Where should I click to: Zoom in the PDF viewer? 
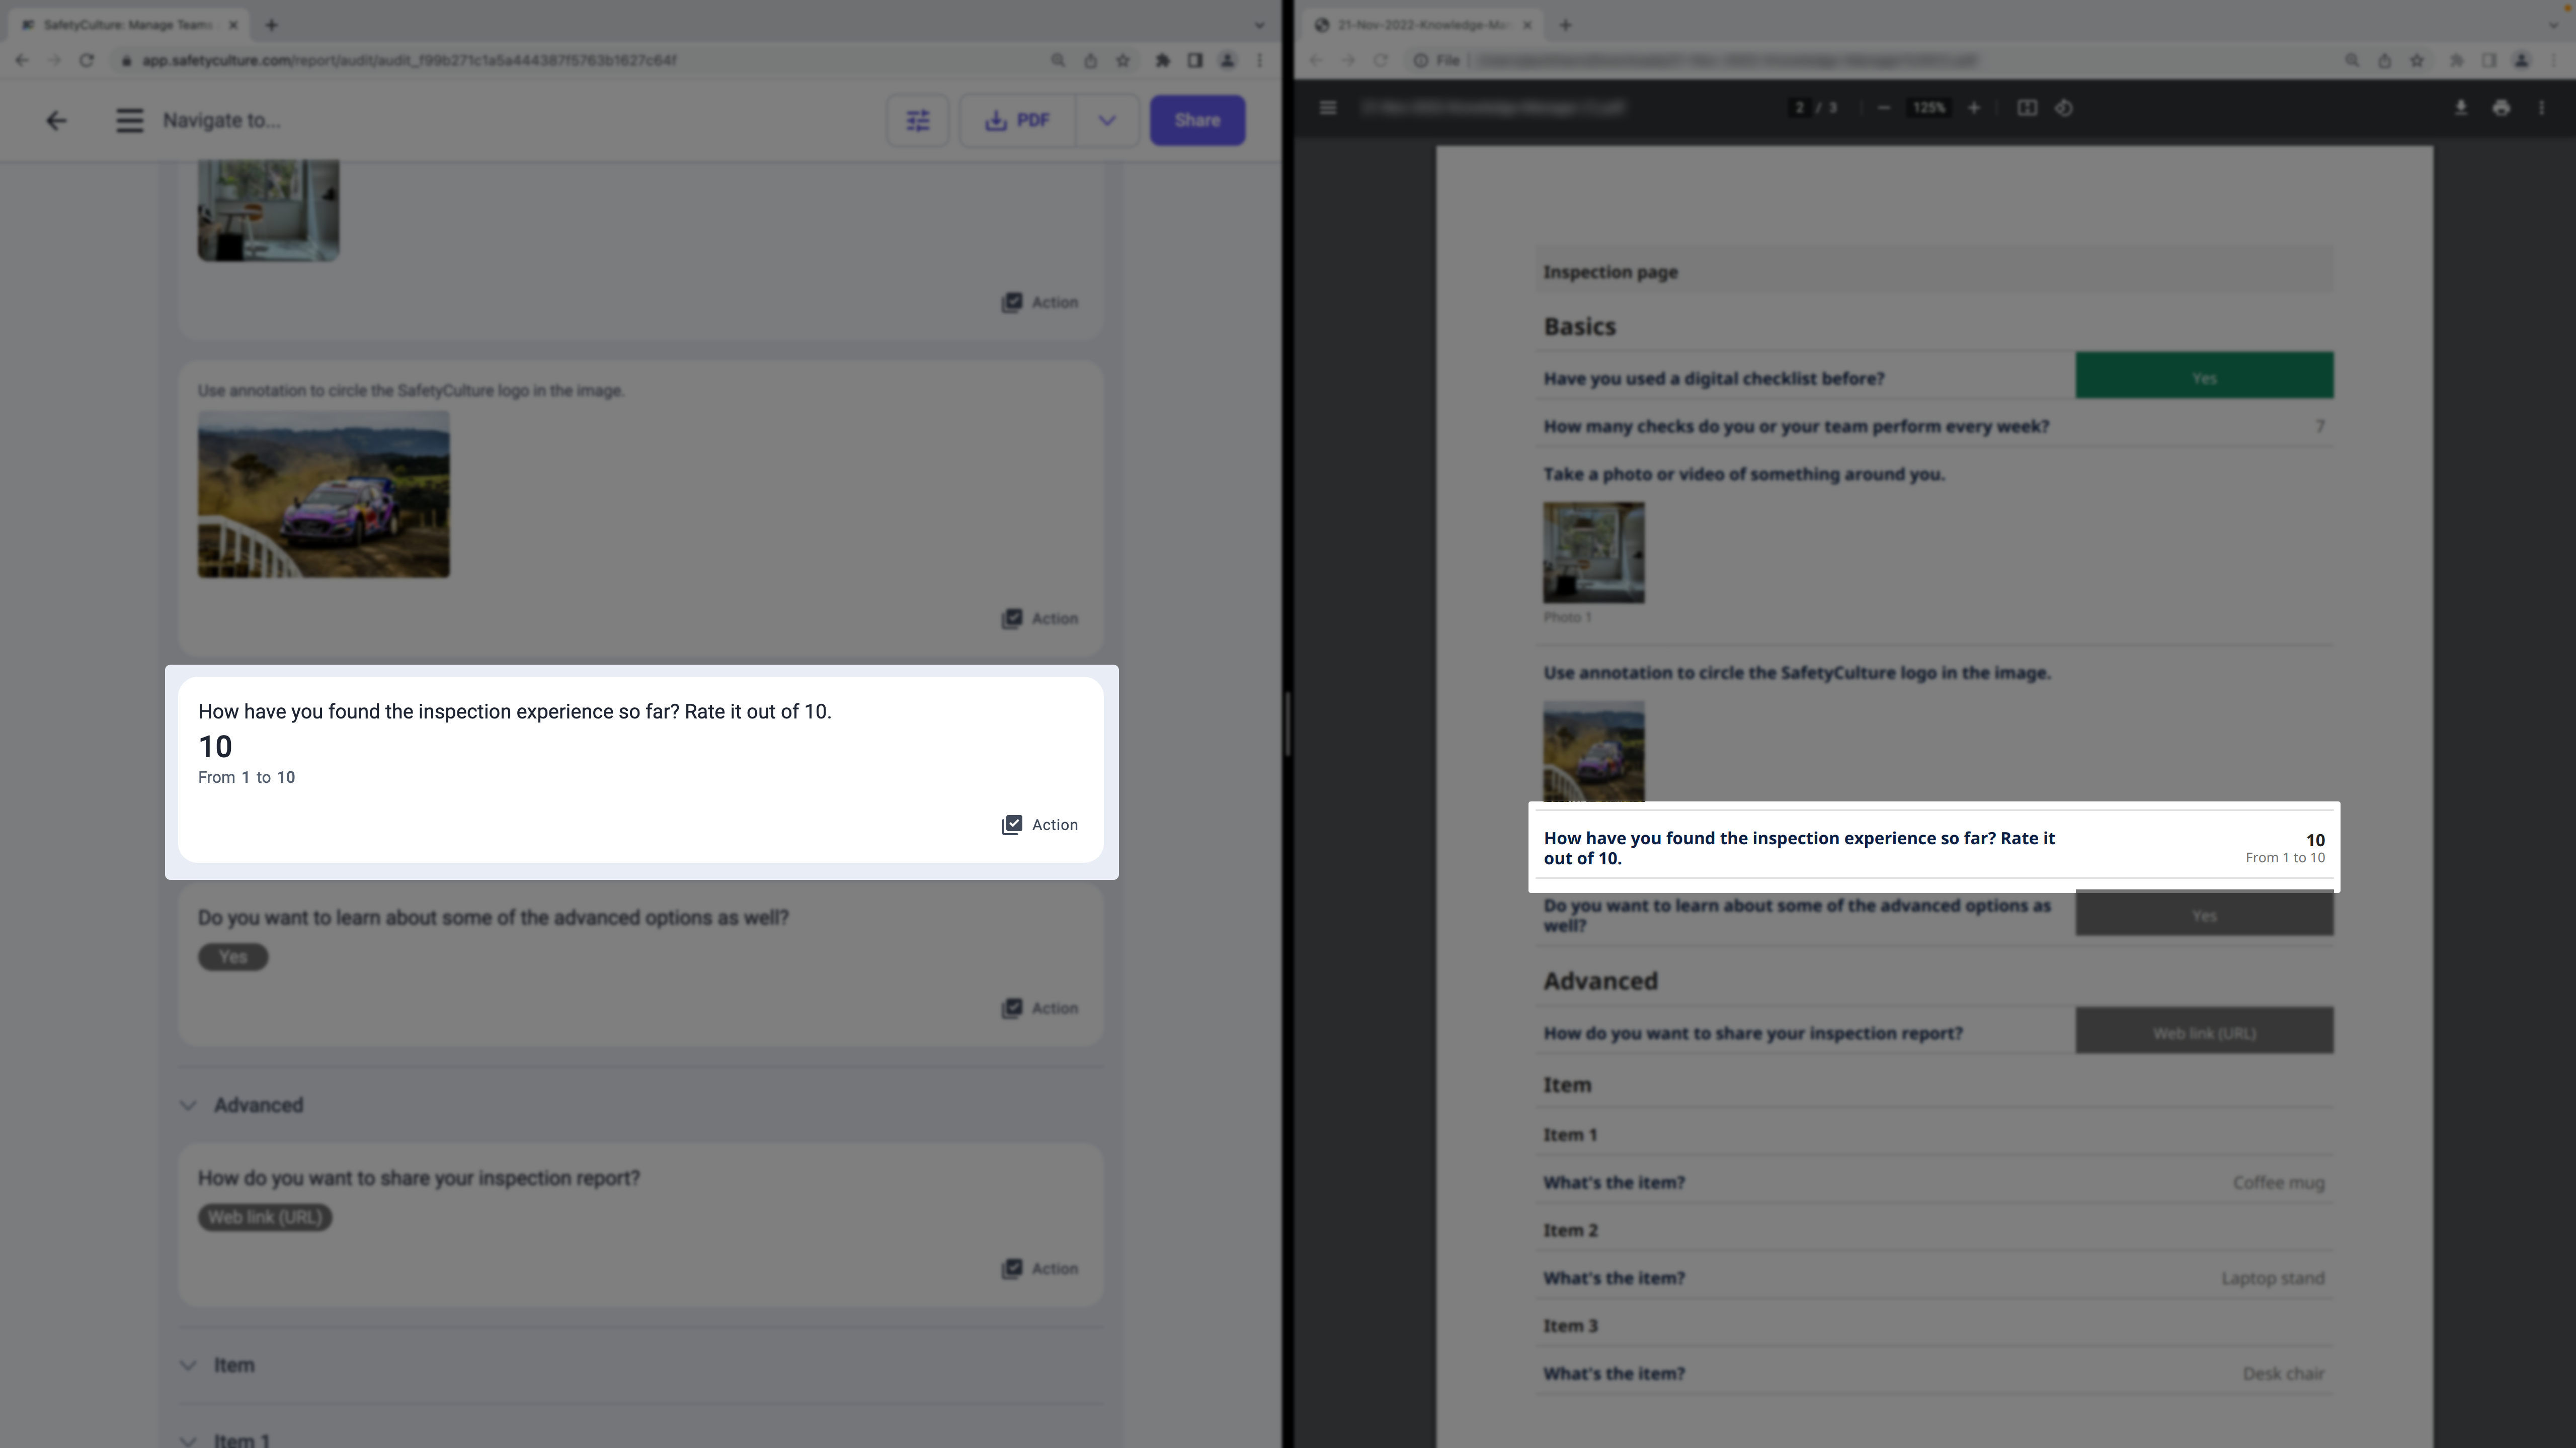(1974, 108)
